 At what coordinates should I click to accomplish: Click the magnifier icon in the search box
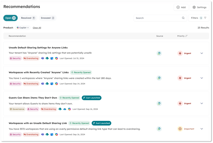pyautogui.click(x=183, y=18)
